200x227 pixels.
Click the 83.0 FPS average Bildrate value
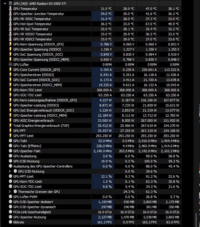[172, 222]
